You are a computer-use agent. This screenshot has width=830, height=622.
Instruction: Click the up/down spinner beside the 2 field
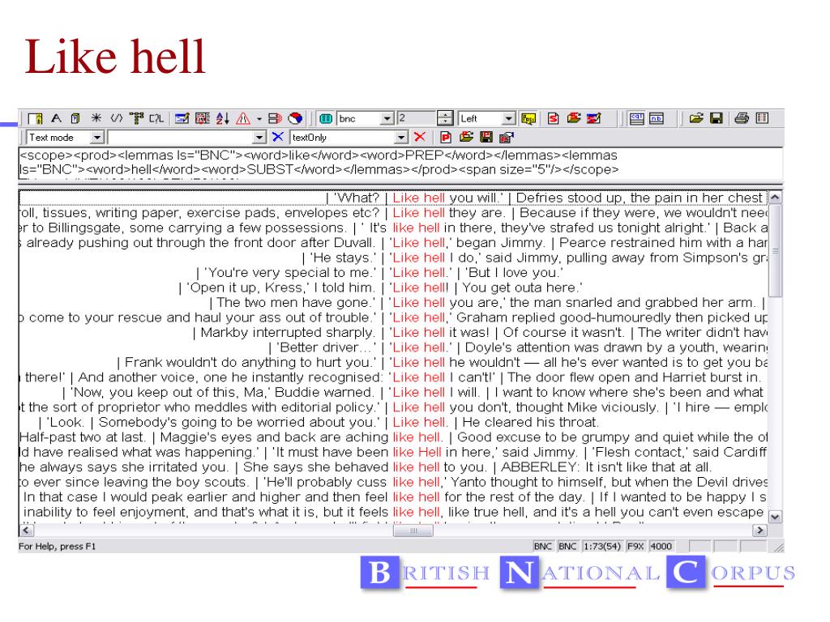[445, 118]
